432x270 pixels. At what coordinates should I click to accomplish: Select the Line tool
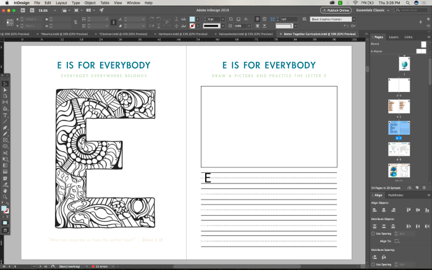coord(5,121)
